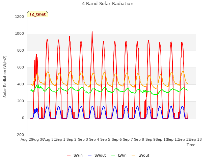216x162 pixels.
Task: Toggle the SWin legend entry
Action: tap(75, 155)
